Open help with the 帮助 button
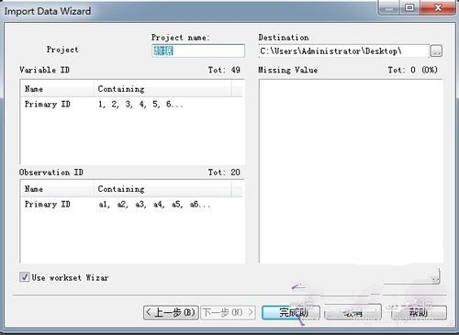This screenshot has height=335, width=459. (x=419, y=313)
